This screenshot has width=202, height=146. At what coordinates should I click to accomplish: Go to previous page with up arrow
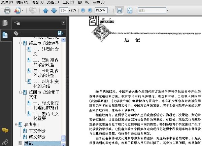tap(45, 10)
